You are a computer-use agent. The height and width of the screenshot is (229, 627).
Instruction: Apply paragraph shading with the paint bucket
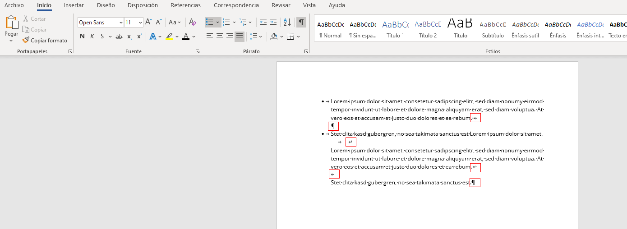(274, 37)
